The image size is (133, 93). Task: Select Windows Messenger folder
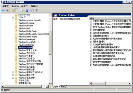point(26,39)
